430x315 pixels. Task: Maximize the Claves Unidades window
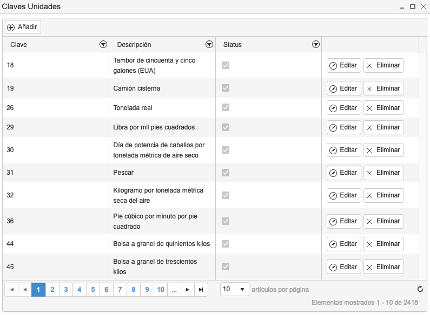[413, 6]
